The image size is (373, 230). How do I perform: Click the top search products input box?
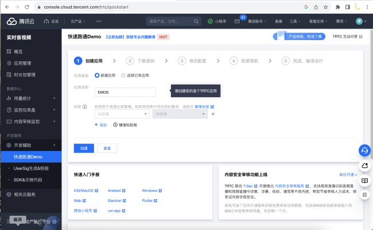(x=174, y=21)
